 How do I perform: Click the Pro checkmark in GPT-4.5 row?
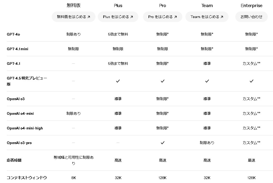point(163,81)
